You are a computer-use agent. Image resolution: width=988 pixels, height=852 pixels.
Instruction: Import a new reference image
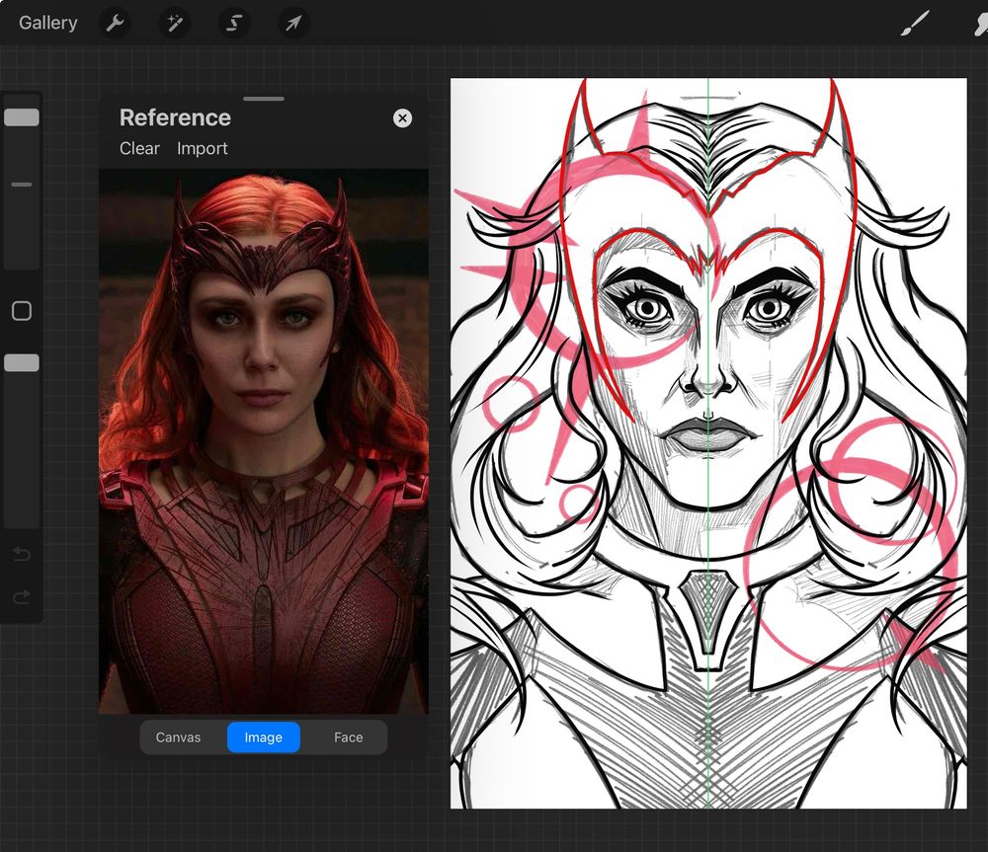pyautogui.click(x=202, y=148)
